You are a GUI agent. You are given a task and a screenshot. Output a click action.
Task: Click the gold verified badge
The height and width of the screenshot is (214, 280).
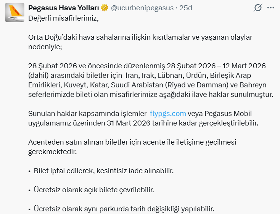tap(105, 8)
